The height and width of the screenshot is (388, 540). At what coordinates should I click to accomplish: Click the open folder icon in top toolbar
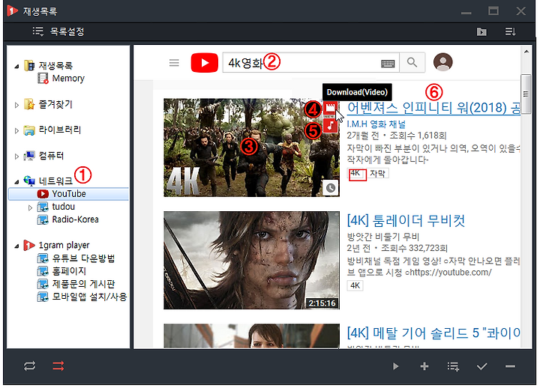[481, 32]
